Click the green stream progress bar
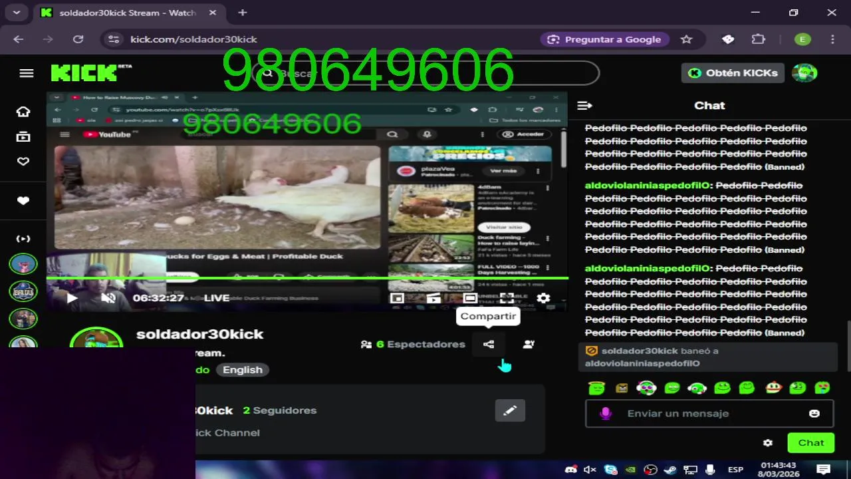Viewport: 851px width, 479px height. (307, 278)
